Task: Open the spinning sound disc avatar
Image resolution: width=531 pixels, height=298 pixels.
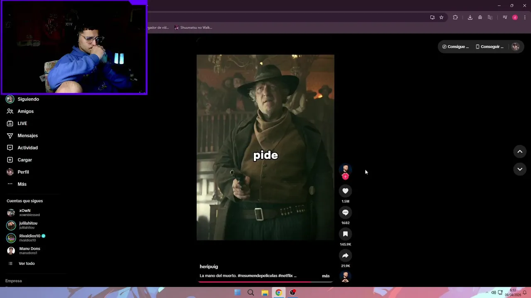Action: pyautogui.click(x=345, y=277)
